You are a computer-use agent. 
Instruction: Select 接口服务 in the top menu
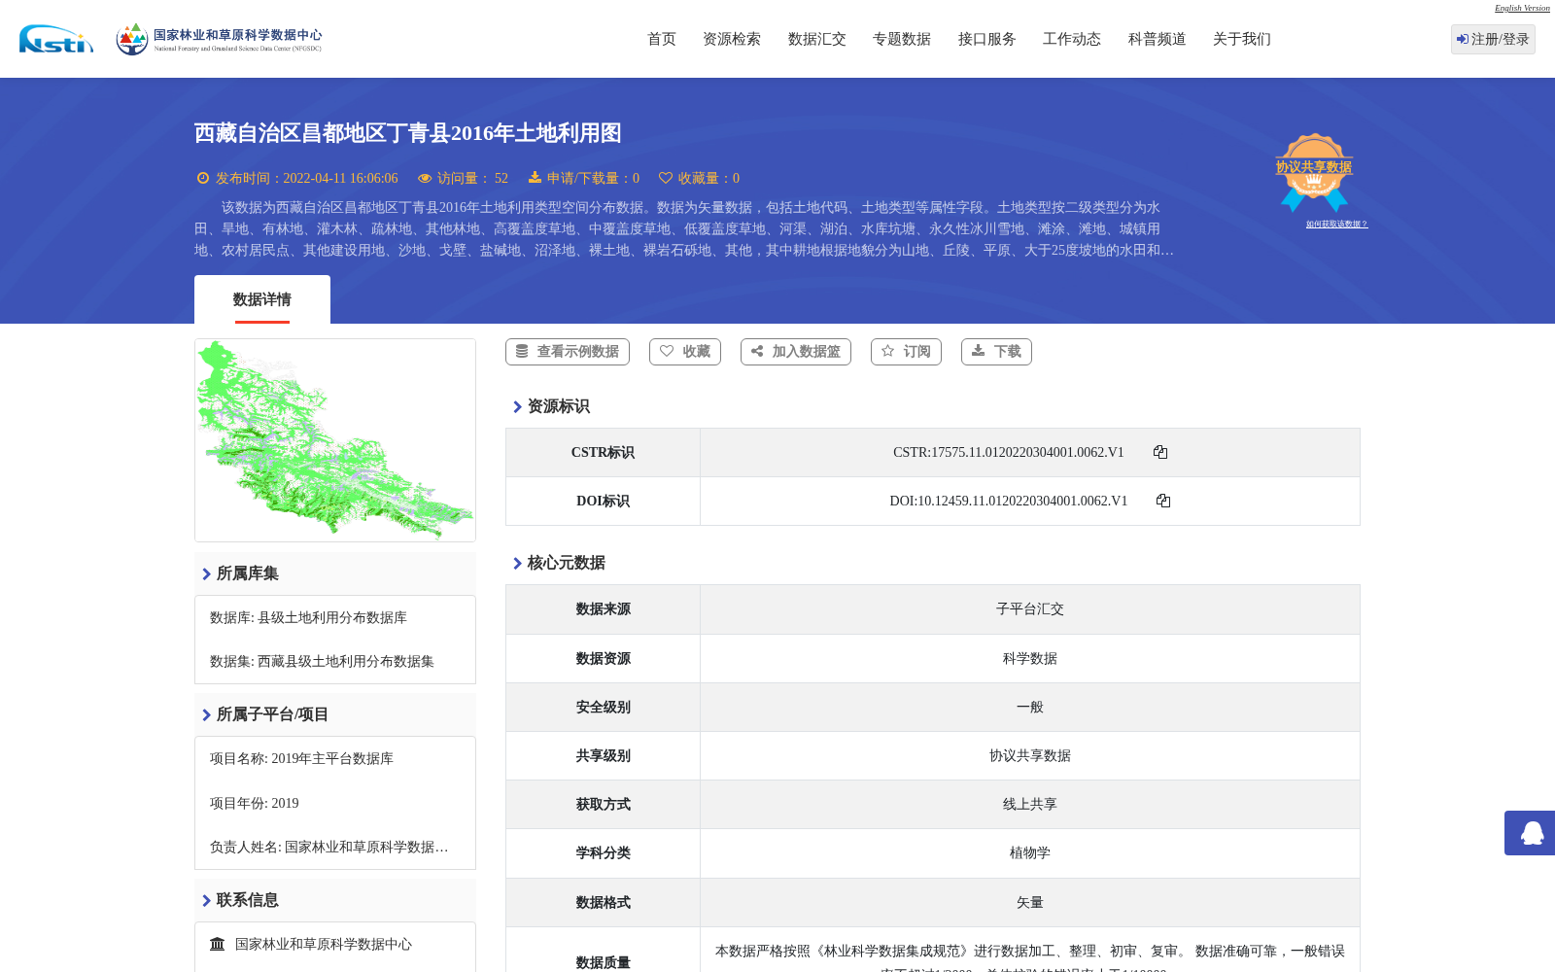[987, 39]
